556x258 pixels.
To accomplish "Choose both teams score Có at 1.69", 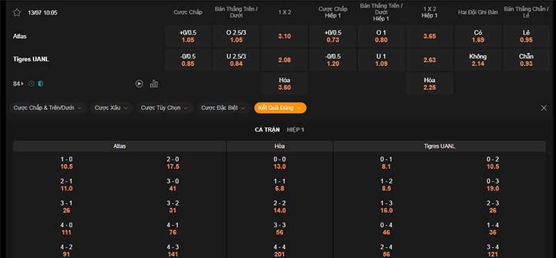I will click(x=478, y=36).
